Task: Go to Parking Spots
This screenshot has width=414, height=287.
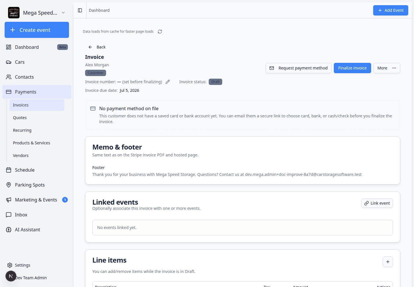Action: click(37, 185)
